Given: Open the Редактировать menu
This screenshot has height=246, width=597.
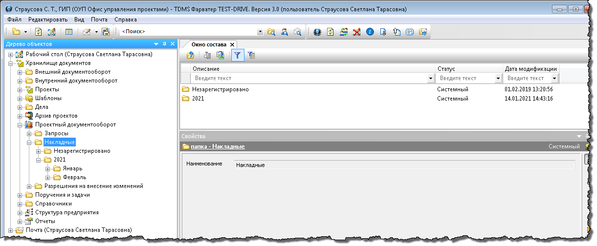Looking at the screenshot, I should point(48,20).
